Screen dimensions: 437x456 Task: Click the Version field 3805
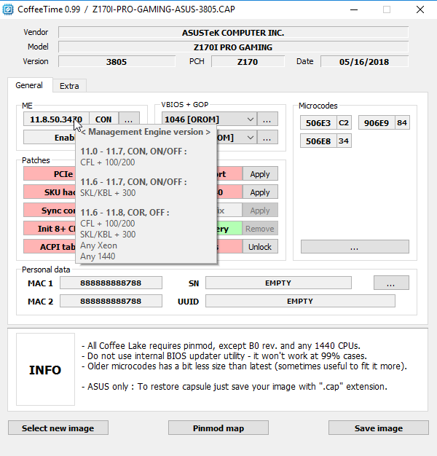[117, 62]
